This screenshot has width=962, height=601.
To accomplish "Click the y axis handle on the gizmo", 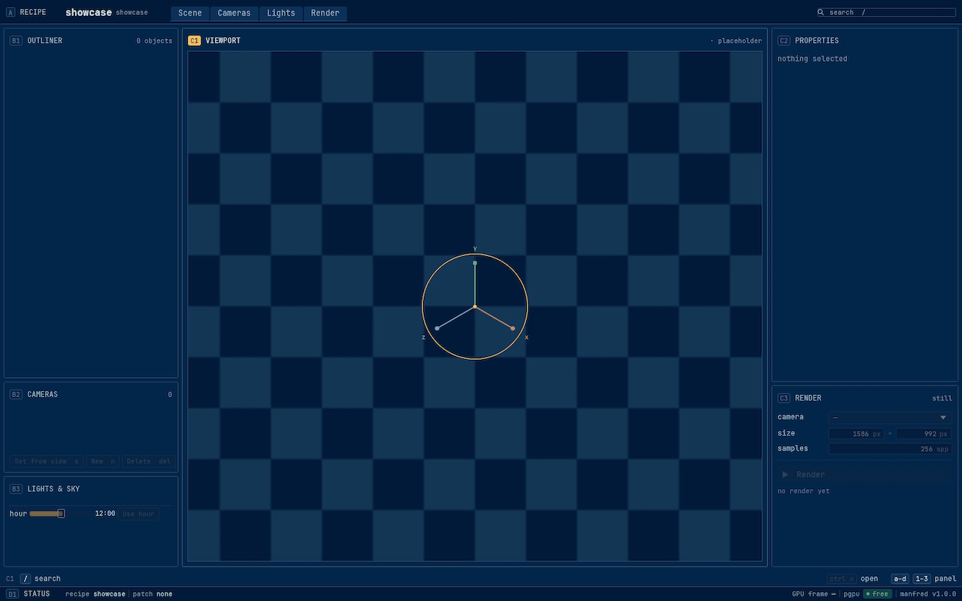I will 475,263.
